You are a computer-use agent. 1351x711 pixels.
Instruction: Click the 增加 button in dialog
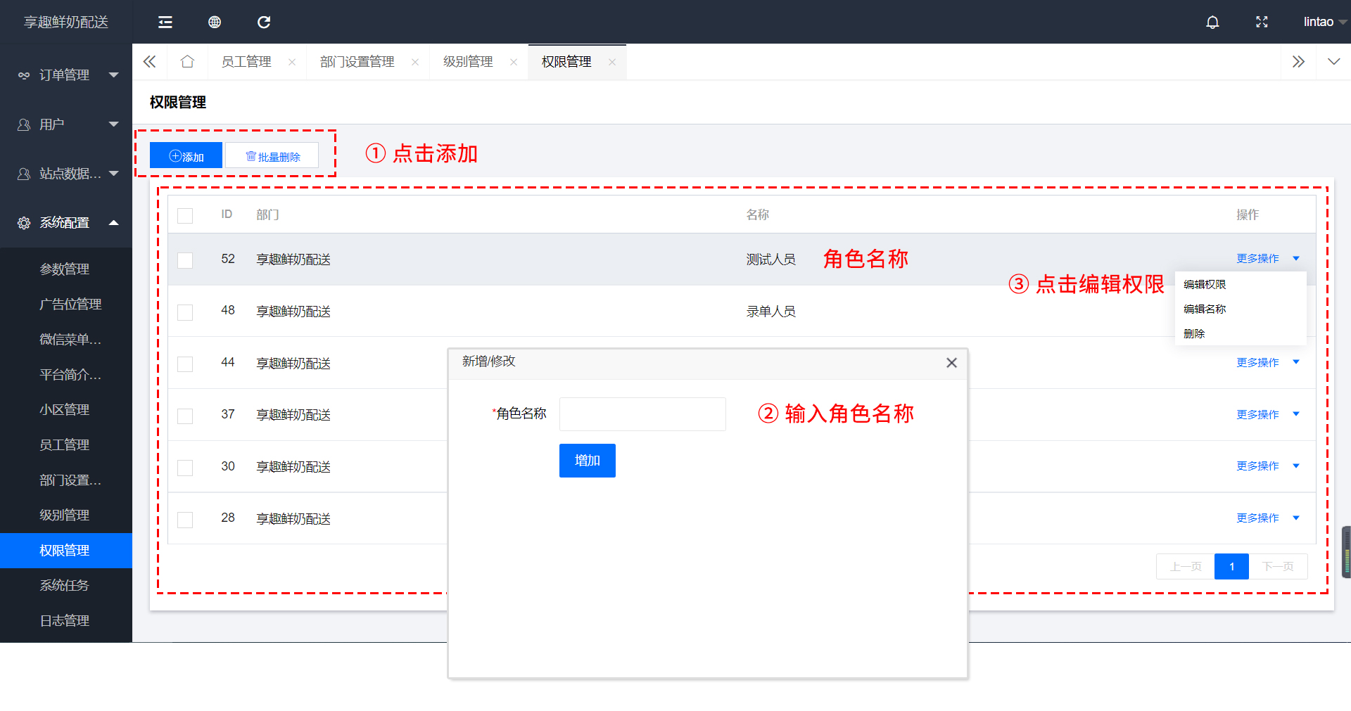tap(587, 461)
